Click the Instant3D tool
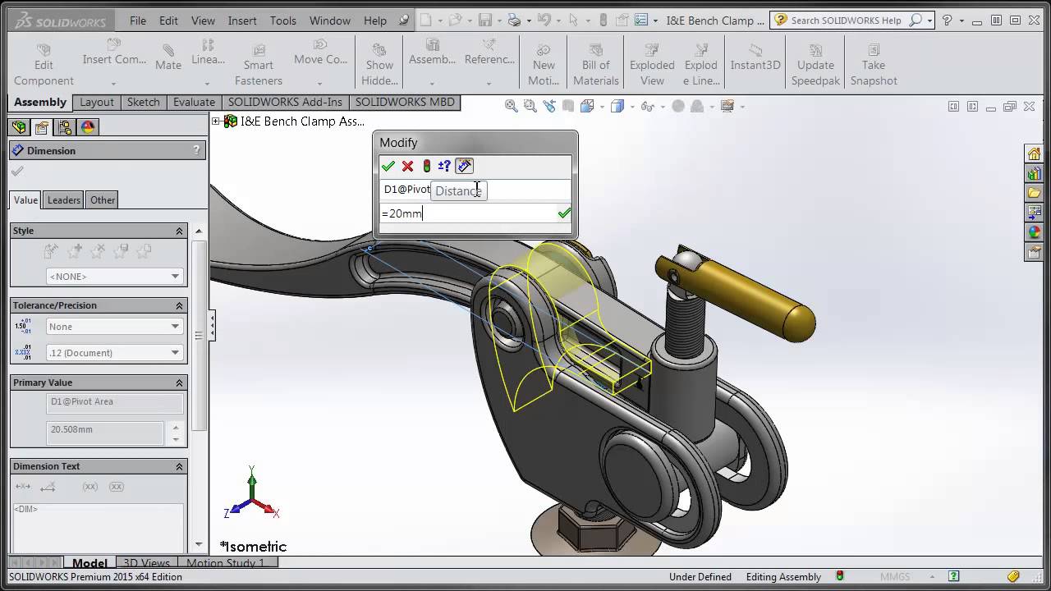 (755, 57)
